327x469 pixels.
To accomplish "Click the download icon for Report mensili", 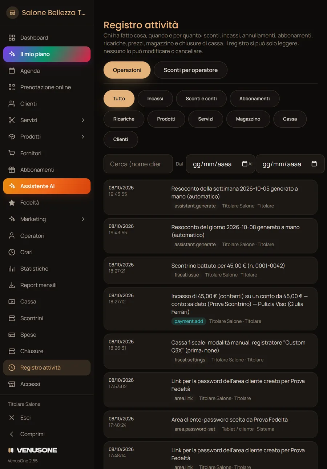I will [12, 285].
